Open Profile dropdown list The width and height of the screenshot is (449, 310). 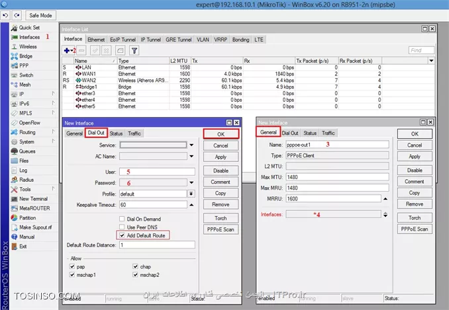click(x=191, y=194)
